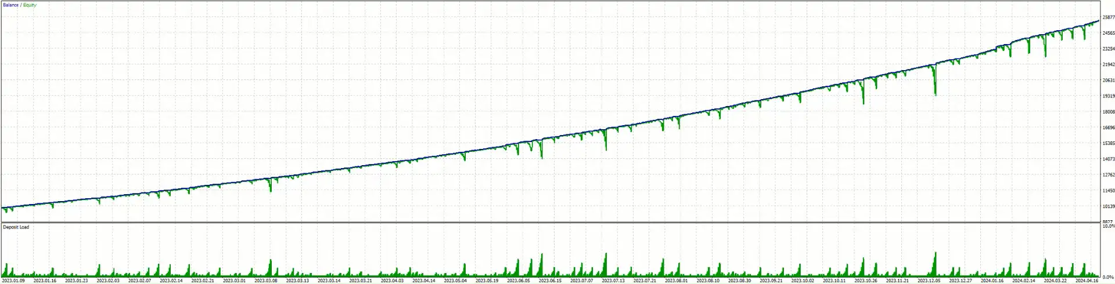Click the 2023.07.13 date label
1115x284 pixels.
pyautogui.click(x=614, y=281)
